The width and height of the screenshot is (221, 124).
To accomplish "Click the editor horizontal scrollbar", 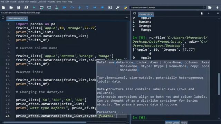I will (x=45, y=123).
